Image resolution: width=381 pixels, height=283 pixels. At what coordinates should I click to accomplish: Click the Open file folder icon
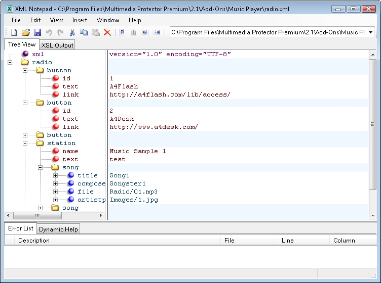pos(25,32)
